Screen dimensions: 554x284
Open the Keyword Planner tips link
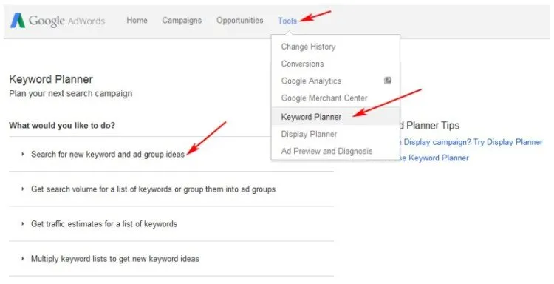coord(434,158)
